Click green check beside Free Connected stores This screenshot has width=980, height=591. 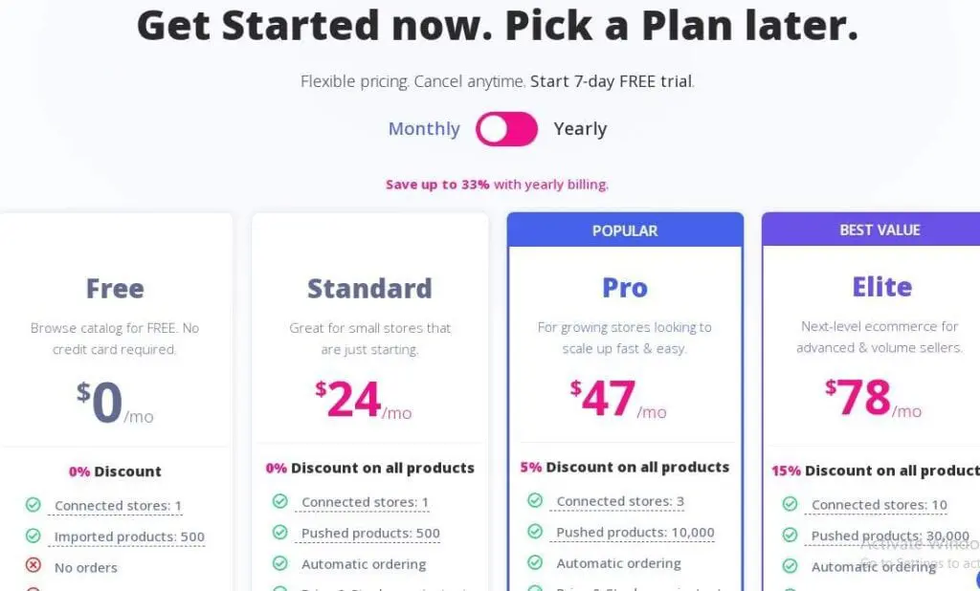[x=33, y=505]
